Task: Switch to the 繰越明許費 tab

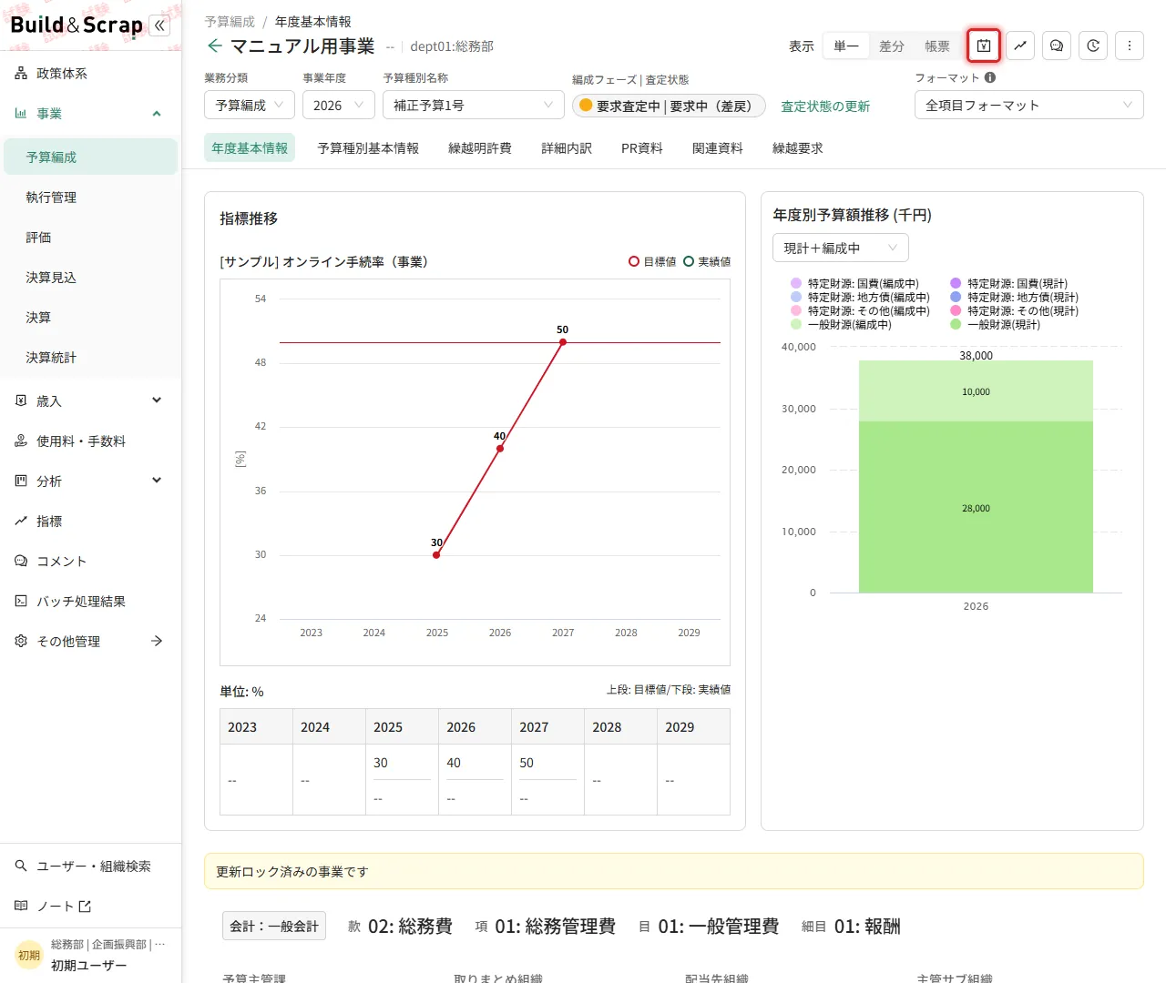Action: 480,148
